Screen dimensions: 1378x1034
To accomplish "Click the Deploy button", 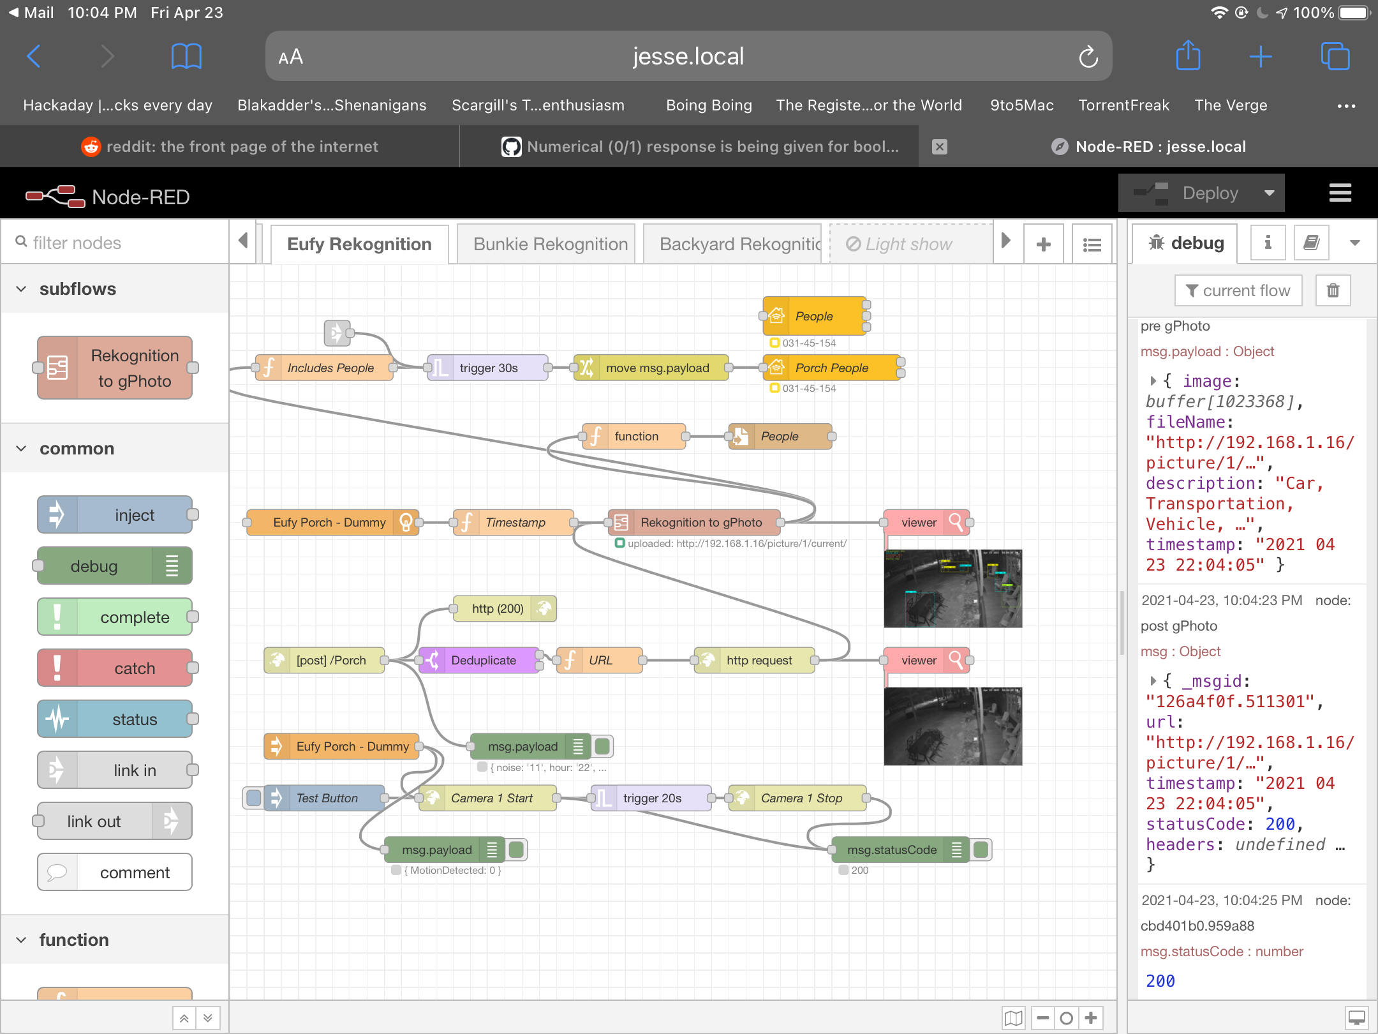I will (x=1209, y=193).
